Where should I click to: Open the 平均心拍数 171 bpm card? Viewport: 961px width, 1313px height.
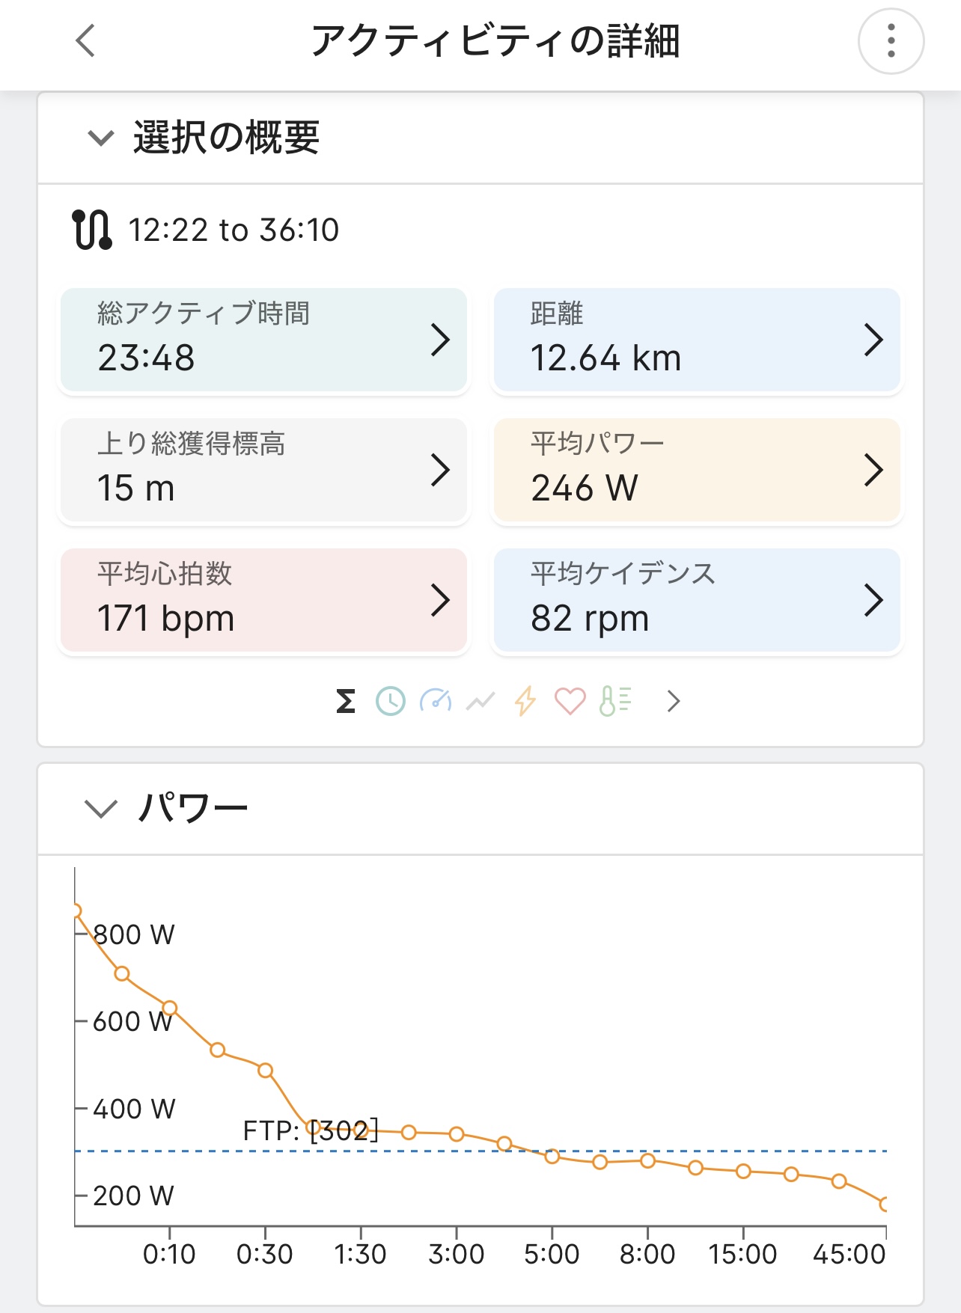[x=263, y=600]
